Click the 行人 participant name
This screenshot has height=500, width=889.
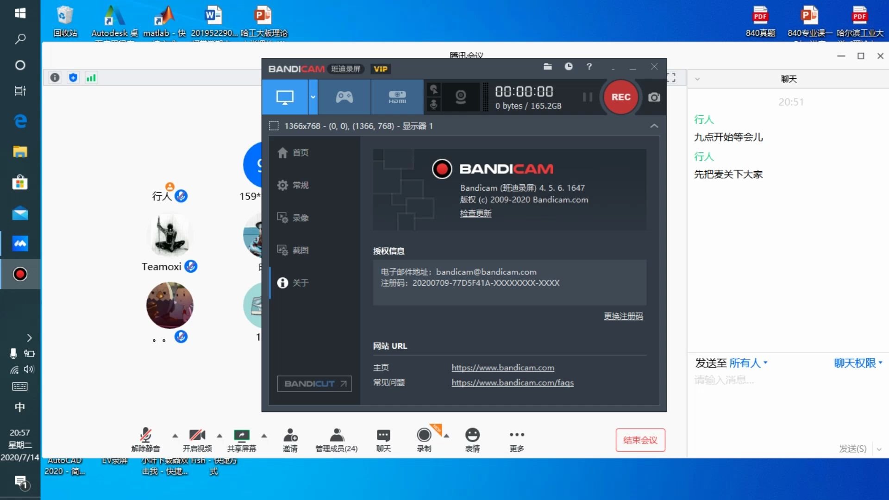pos(162,196)
